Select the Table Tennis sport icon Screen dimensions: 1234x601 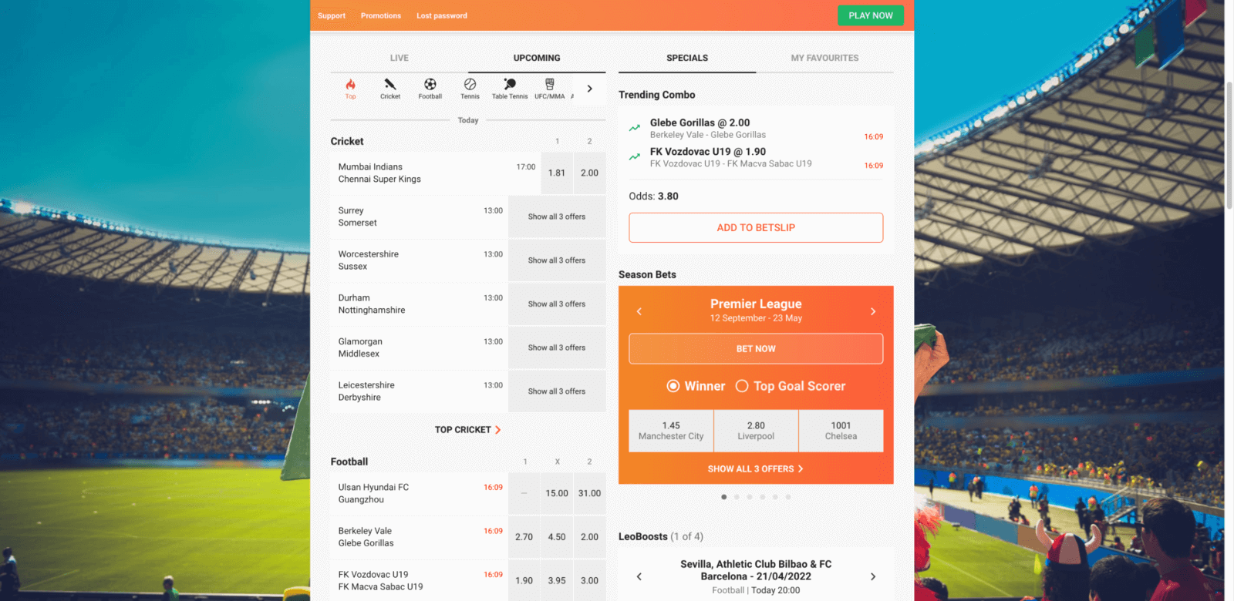(510, 89)
